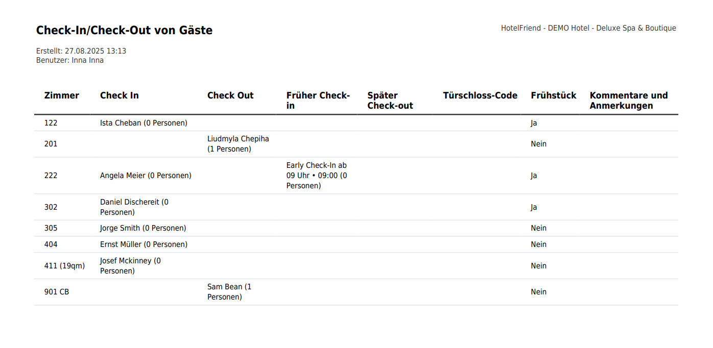Click the HotelFriend DEMO Hotel title text
The width and height of the screenshot is (713, 348).
588,28
